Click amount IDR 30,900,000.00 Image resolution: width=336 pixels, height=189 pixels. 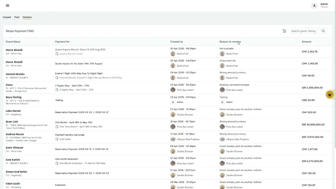pos(313,125)
